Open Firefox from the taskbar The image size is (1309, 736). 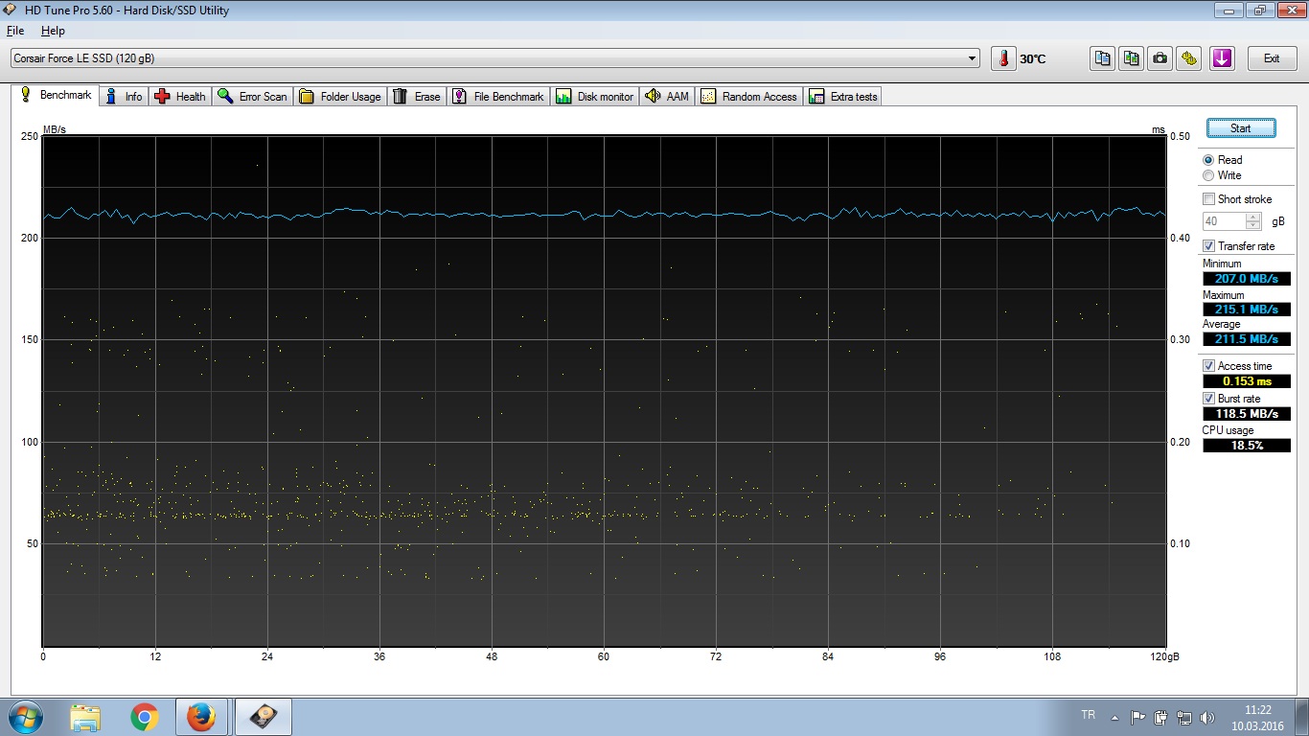tap(201, 717)
